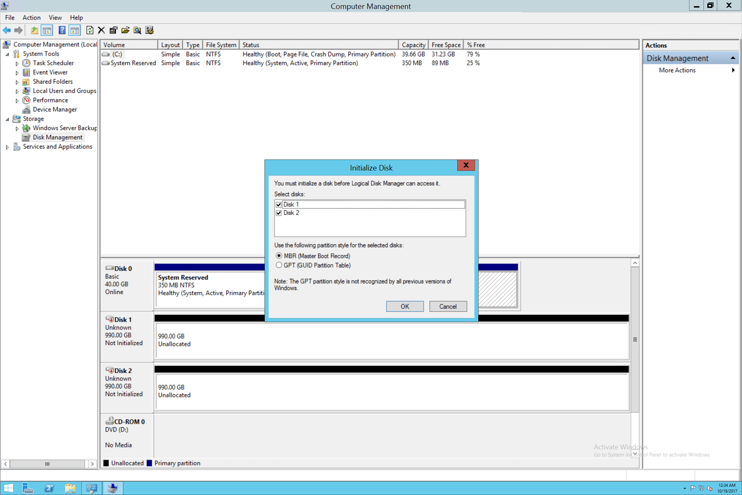
Task: Click the Up one level folder icon
Action: [34, 30]
